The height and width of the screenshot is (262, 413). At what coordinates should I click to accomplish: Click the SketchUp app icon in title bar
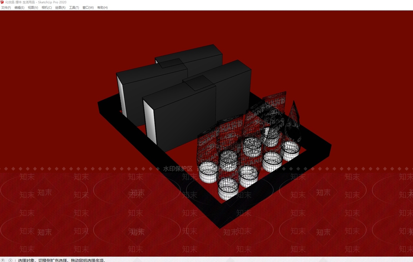(x=2, y=2)
